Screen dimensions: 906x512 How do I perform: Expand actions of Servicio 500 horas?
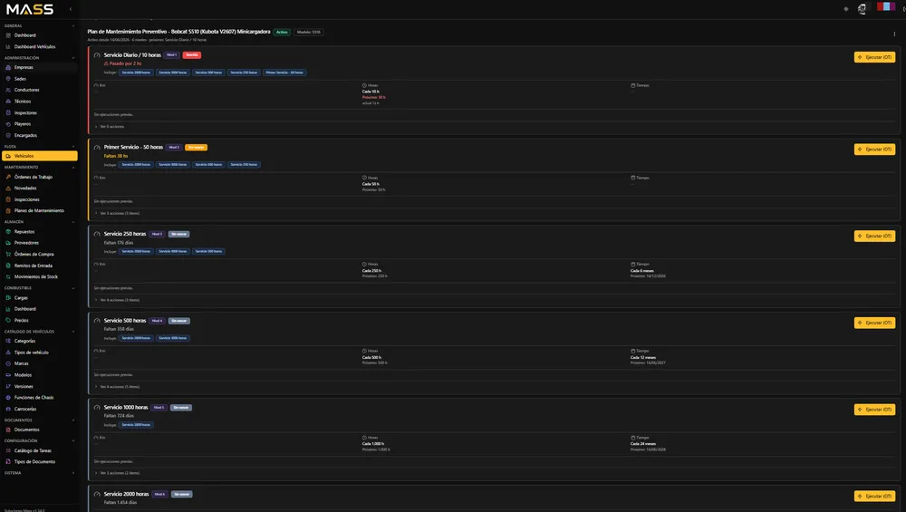pyautogui.click(x=117, y=387)
